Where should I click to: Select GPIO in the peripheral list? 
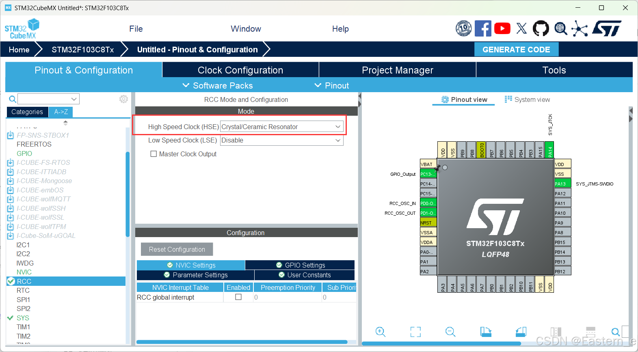pyautogui.click(x=24, y=153)
